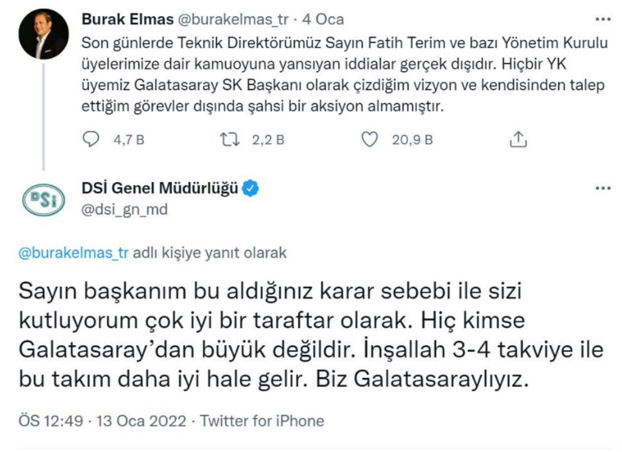
Task: Click the "Twitter for iPhone" source label
Action: (262, 420)
